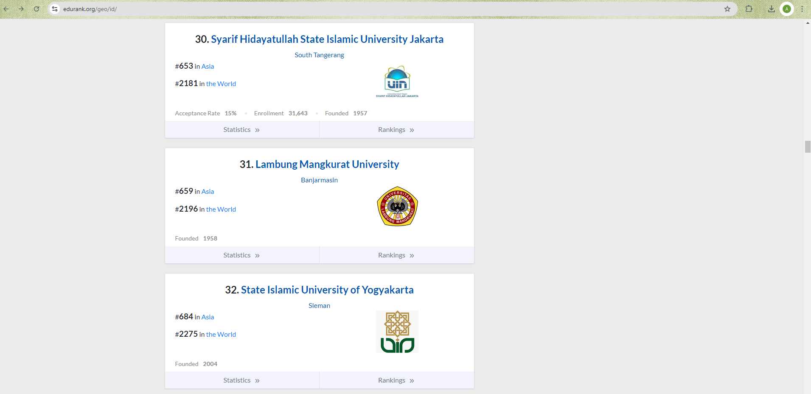This screenshot has height=394, width=811.
Task: Click the World link next to #2275
Action: [x=221, y=335]
